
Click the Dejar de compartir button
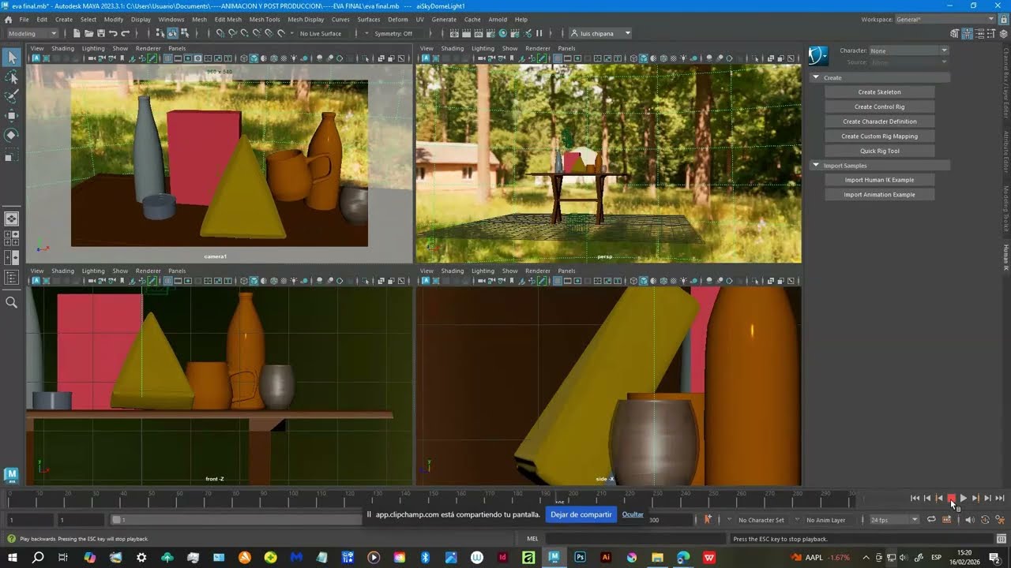tap(581, 514)
